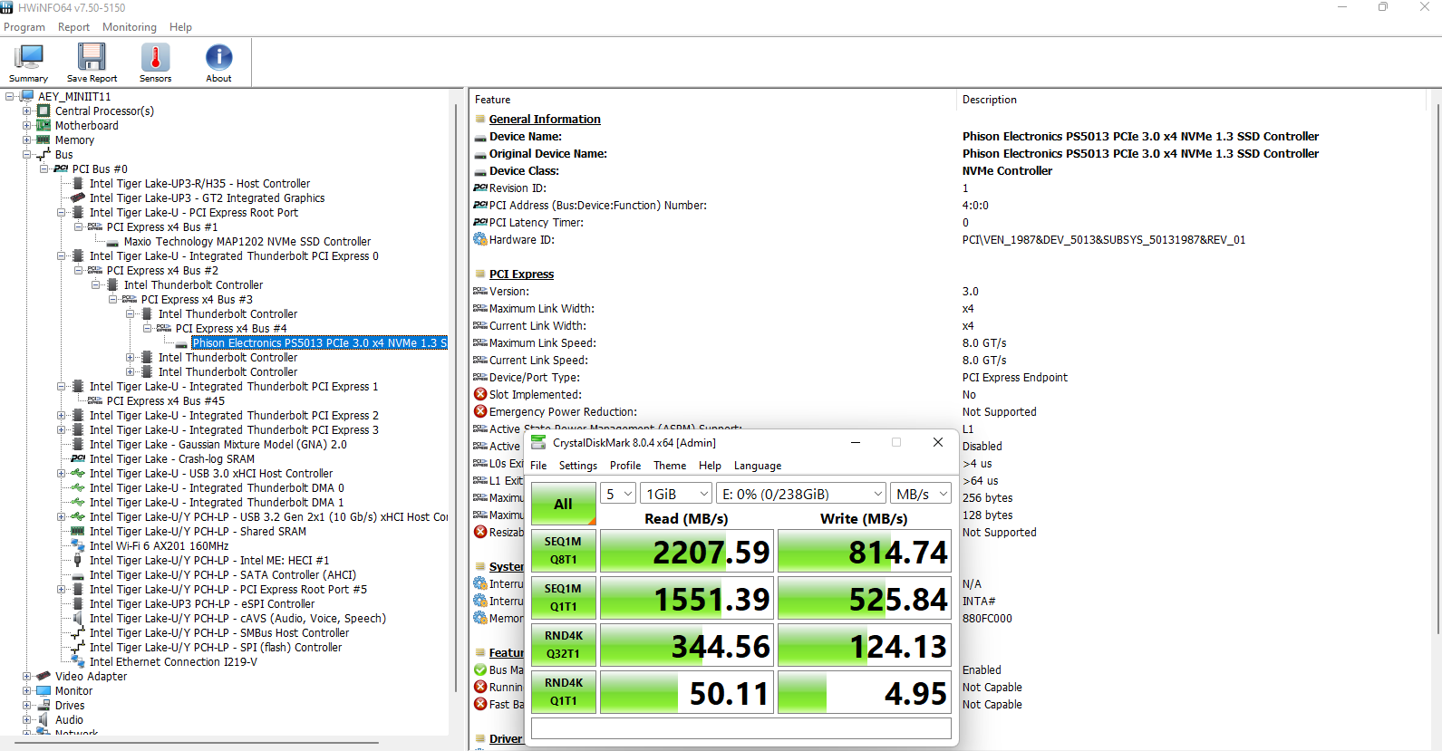The height and width of the screenshot is (751, 1442).
Task: Run the SEQ1M Q1T1 test button
Action: point(564,598)
